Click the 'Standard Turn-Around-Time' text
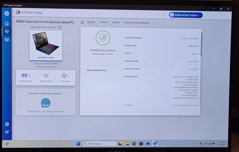The width and height of the screenshot is (239, 152). (x=185, y=98)
